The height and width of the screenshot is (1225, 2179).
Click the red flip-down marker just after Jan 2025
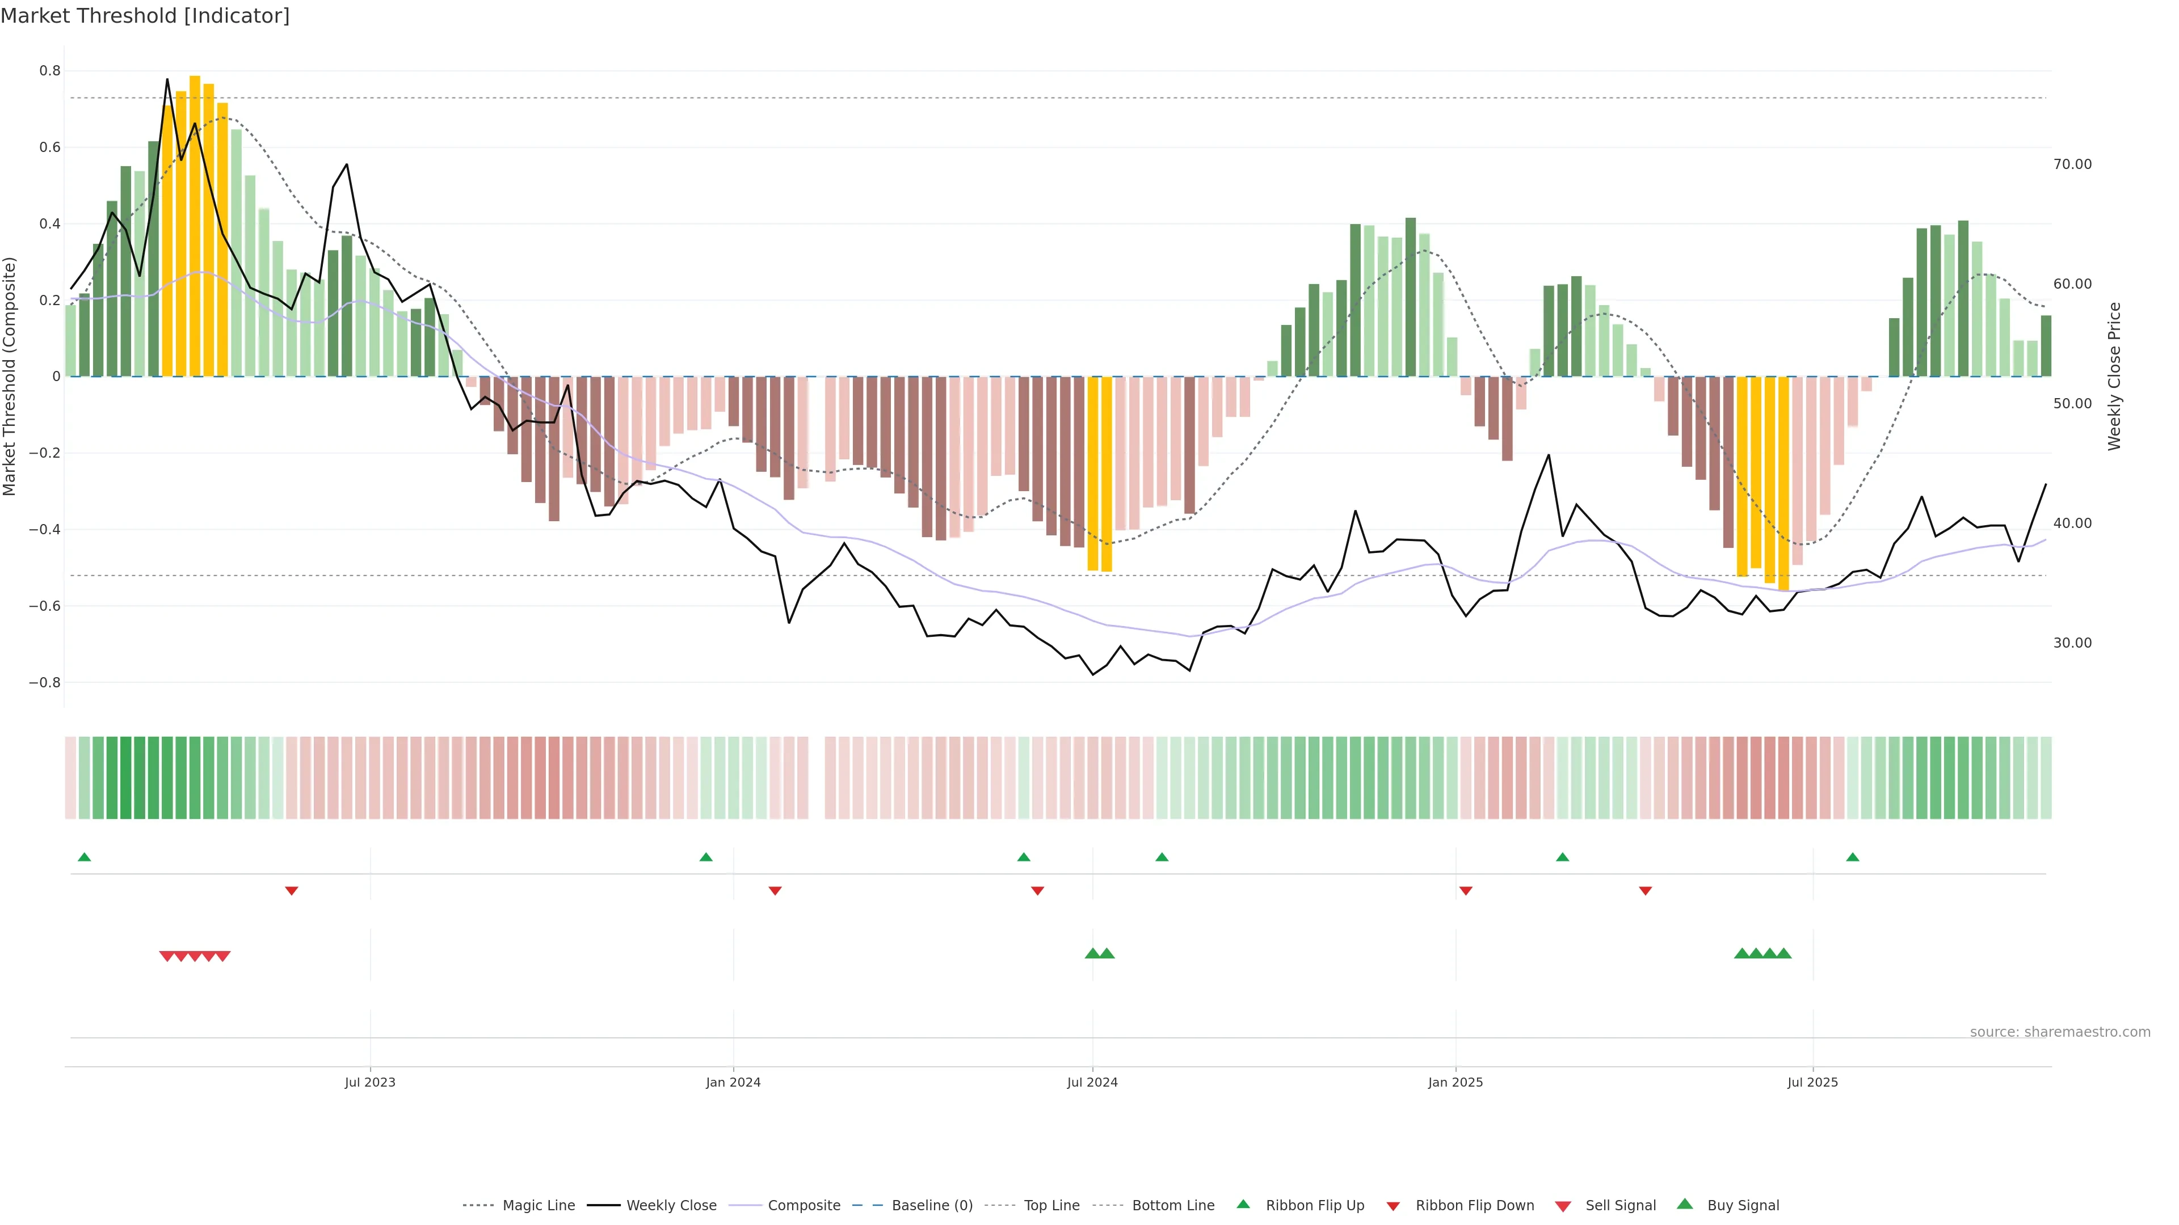click(x=1466, y=890)
